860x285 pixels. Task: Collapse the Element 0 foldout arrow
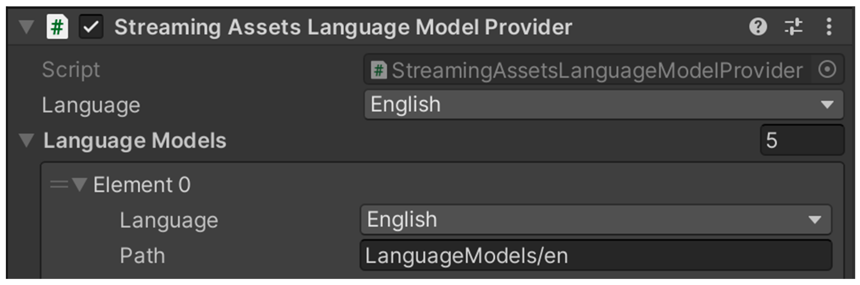coord(80,184)
